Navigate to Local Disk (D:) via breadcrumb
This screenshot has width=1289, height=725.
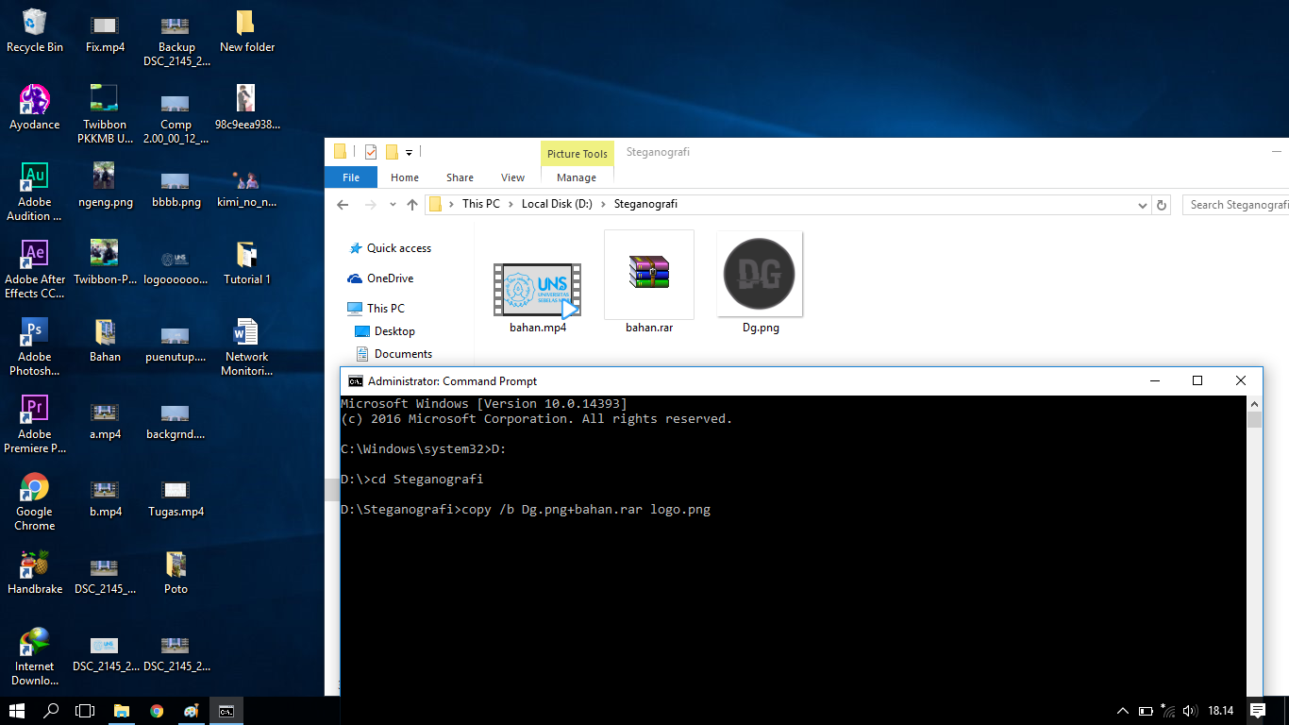point(557,204)
